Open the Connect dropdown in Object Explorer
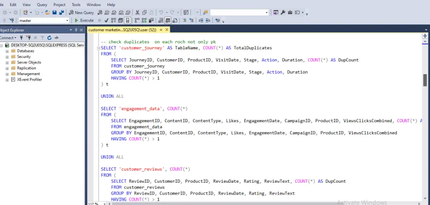The image size is (430, 205). 8,38
